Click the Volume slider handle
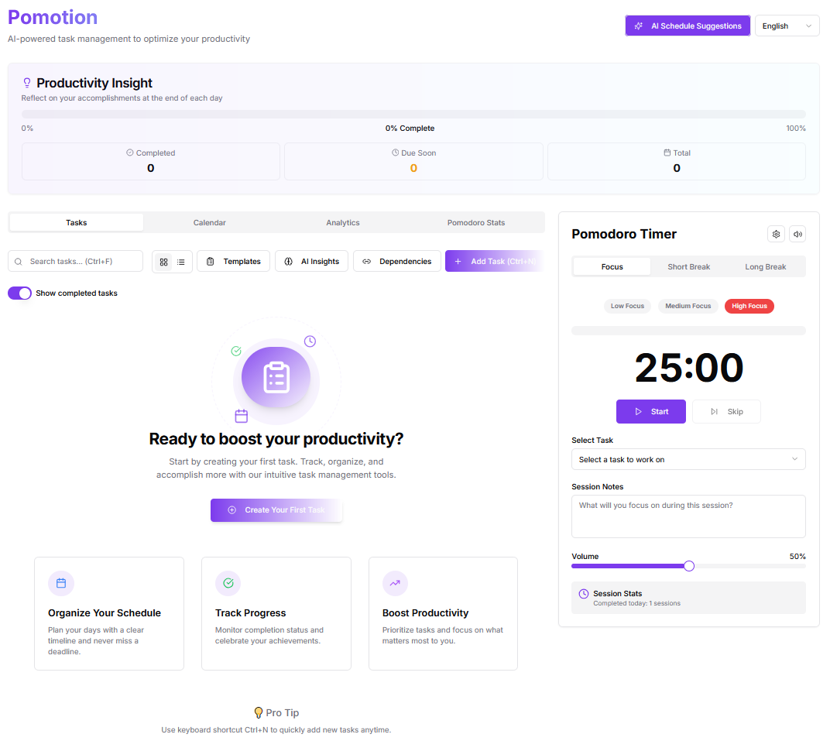The width and height of the screenshot is (830, 741). (x=689, y=566)
